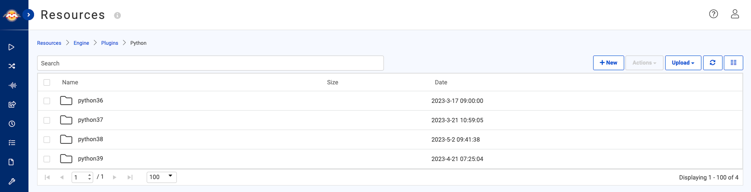Navigate to the Plugins breadcrumb

click(x=110, y=43)
